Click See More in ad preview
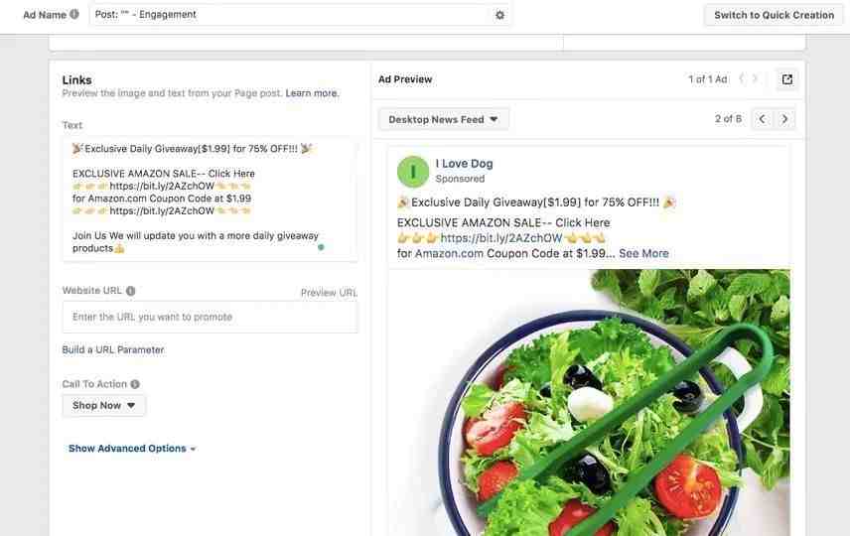The width and height of the screenshot is (850, 536). point(643,254)
